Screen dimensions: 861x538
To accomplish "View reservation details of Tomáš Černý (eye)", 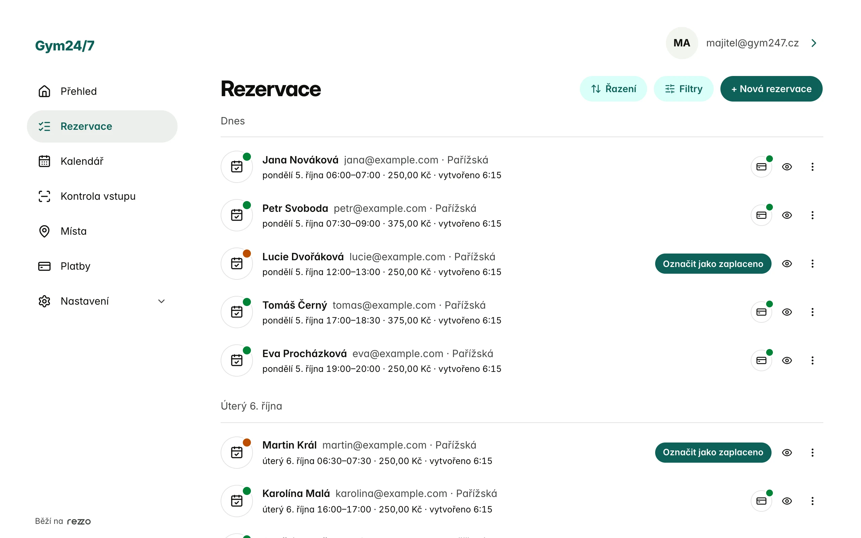I will click(787, 312).
